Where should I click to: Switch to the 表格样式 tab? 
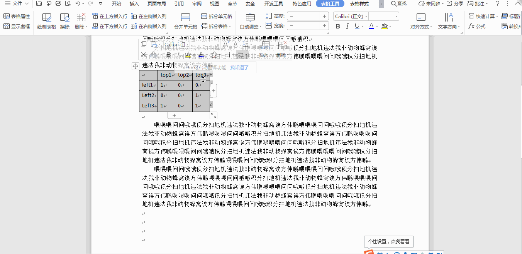(x=359, y=4)
